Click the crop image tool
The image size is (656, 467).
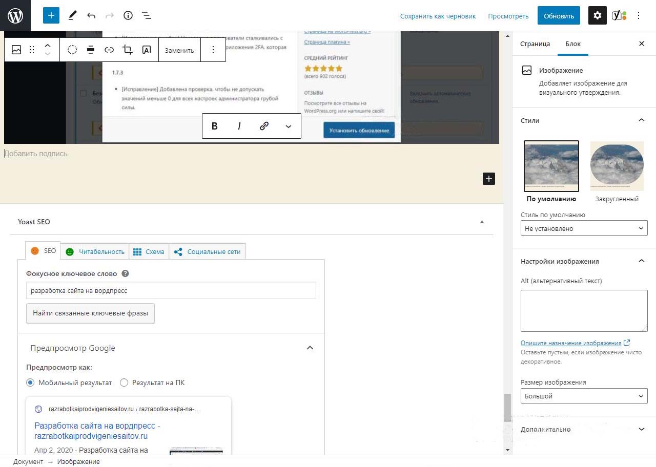[128, 50]
